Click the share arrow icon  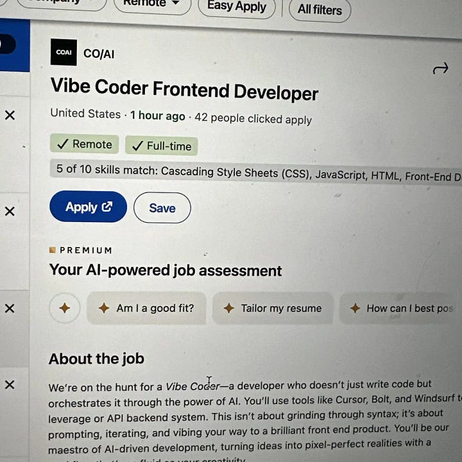pyautogui.click(x=440, y=69)
